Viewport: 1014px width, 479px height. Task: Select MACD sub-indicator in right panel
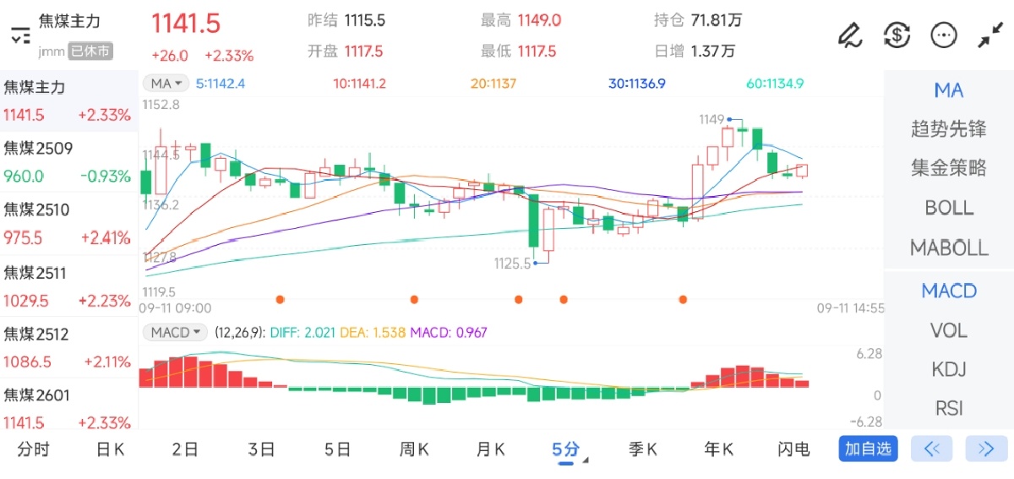949,291
